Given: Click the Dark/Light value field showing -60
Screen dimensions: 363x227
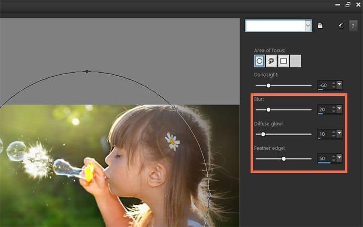Looking at the screenshot, I should (324, 85).
